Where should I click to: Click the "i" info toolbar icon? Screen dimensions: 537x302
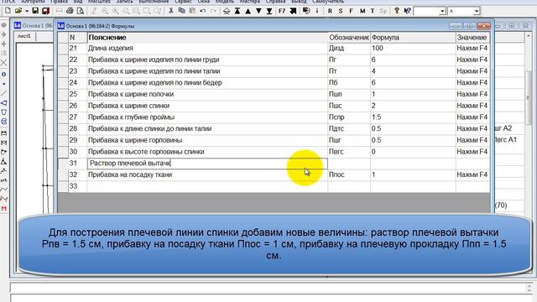317,11
